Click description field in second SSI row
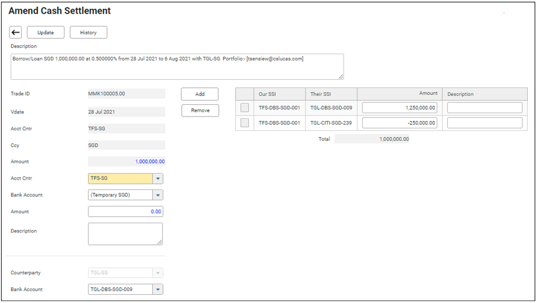Screen dimensions: 537x303 coord(485,123)
